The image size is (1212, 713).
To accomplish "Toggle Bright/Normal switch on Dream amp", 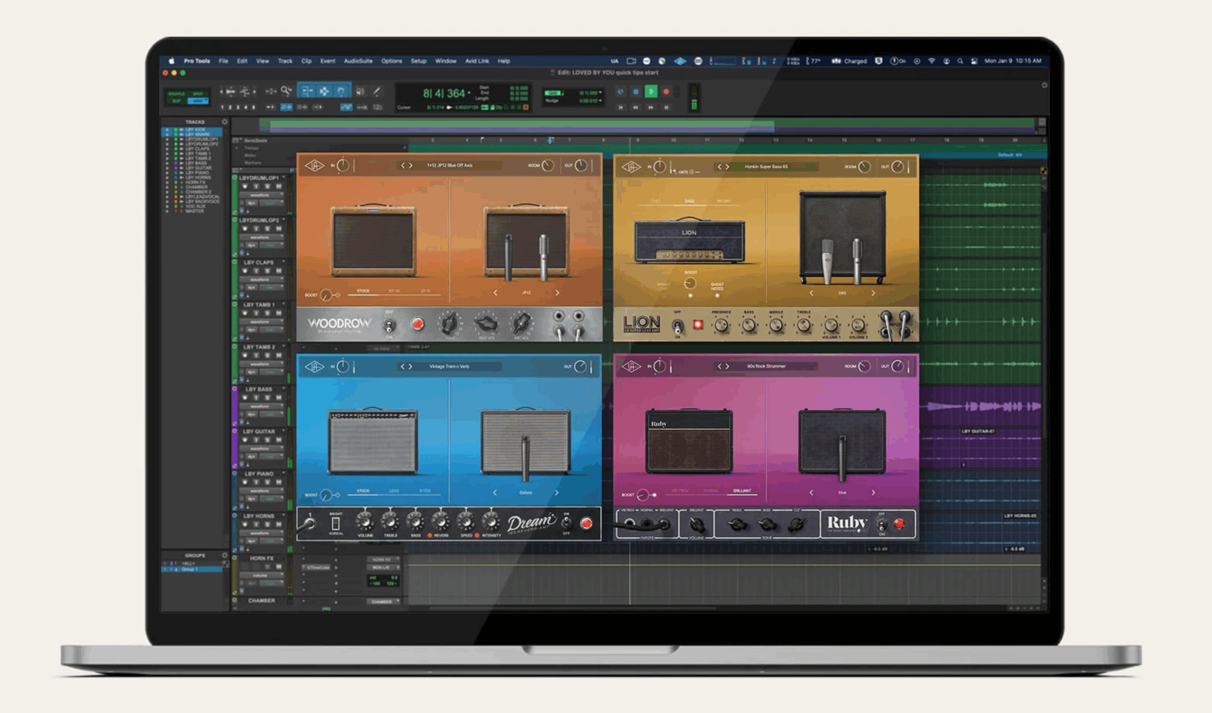I will coord(336,524).
